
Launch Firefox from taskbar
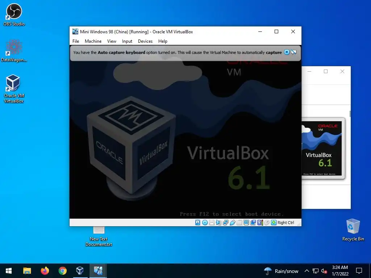click(45, 271)
